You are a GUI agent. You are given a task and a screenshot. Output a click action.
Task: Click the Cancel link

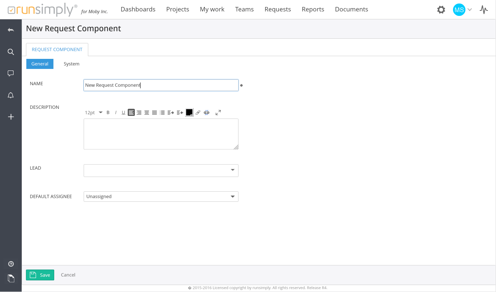(x=68, y=275)
